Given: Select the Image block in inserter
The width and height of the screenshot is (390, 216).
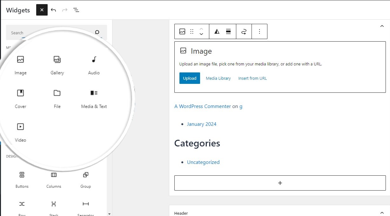Looking at the screenshot, I should [20, 65].
